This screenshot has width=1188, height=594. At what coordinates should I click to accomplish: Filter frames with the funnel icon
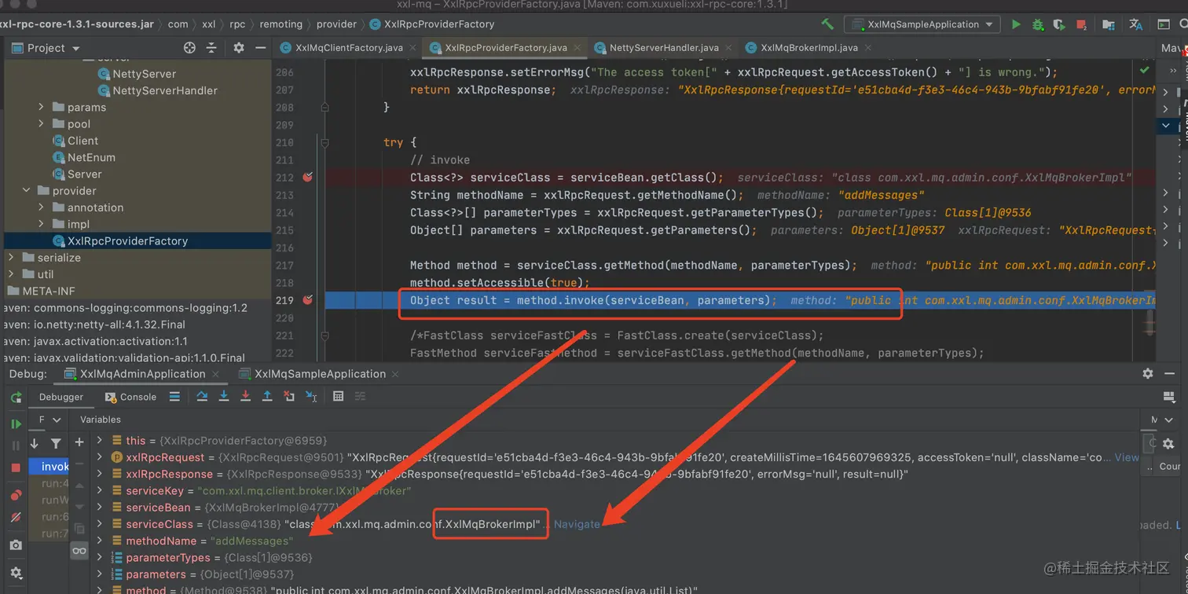click(56, 443)
